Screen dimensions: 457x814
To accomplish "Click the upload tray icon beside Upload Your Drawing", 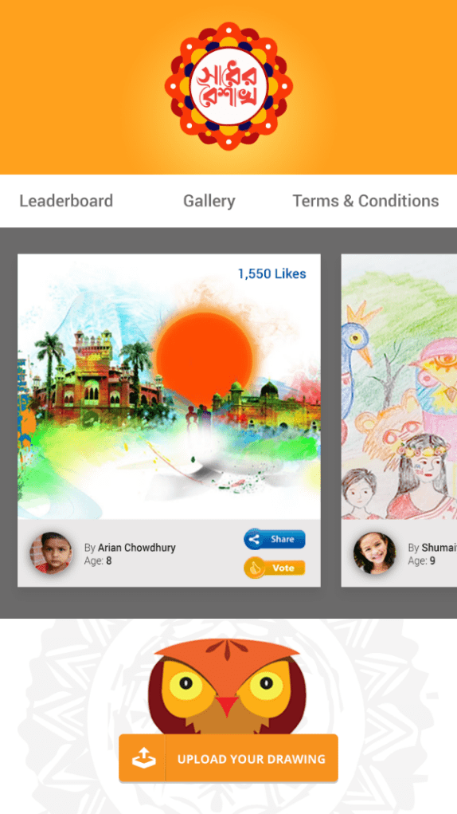I will 143,758.
